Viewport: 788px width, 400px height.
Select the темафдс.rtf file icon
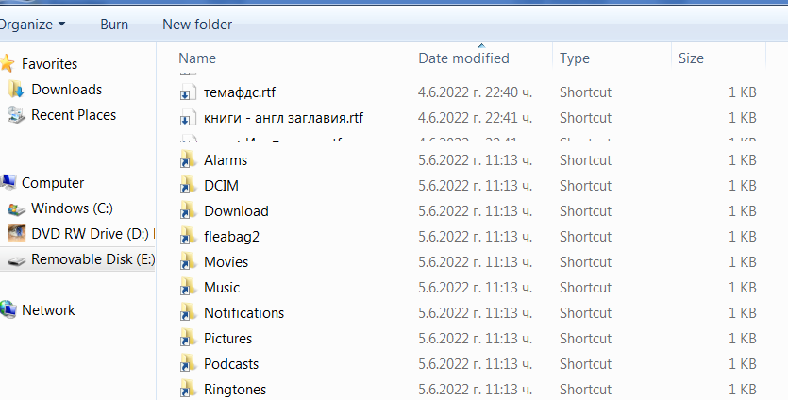pyautogui.click(x=188, y=92)
